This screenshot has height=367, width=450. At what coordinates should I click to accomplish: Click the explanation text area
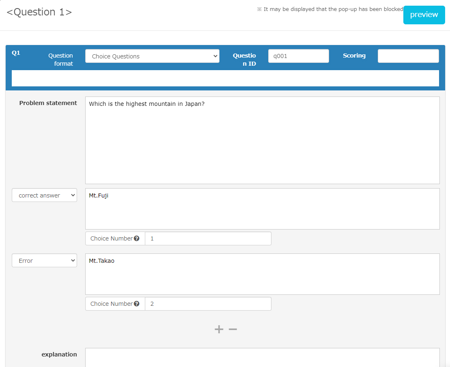point(262,358)
